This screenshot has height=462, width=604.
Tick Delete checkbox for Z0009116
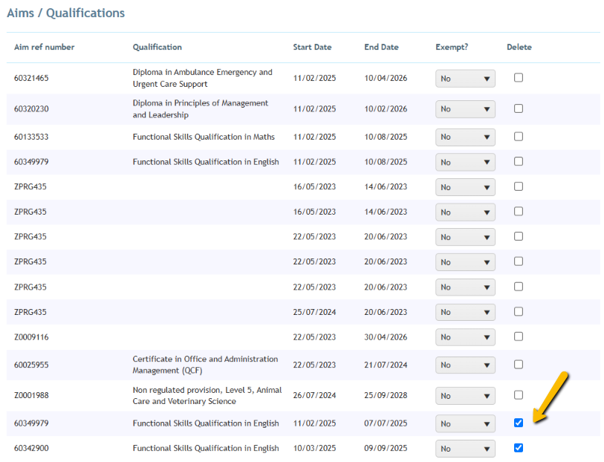(519, 337)
